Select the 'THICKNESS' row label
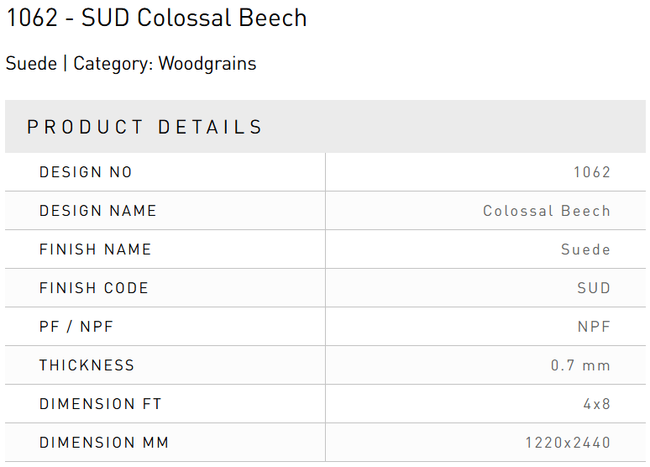This screenshot has height=467, width=650. pyautogui.click(x=86, y=365)
